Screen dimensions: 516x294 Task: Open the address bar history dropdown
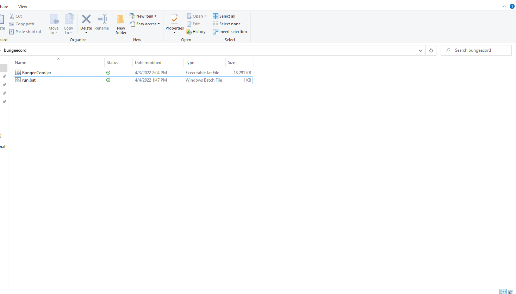pos(420,50)
